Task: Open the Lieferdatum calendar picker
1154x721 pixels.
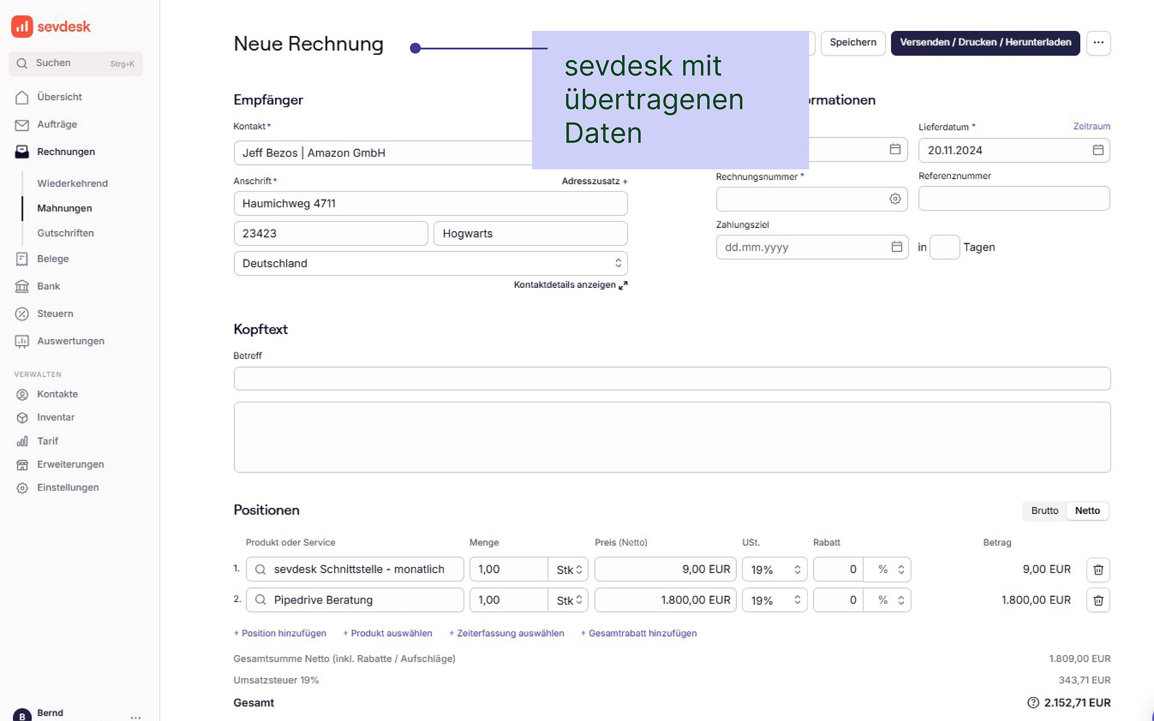Action: (x=1098, y=150)
